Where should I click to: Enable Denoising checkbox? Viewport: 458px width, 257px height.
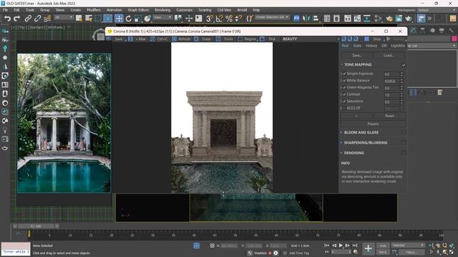click(404, 153)
